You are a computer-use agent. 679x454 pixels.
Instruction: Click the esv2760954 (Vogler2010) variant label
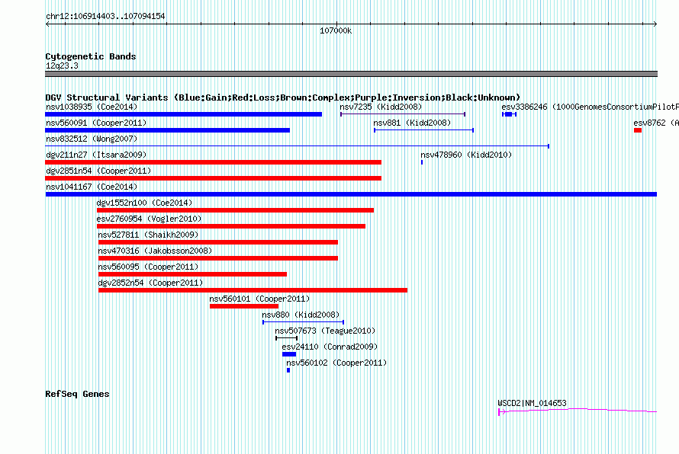(x=149, y=219)
